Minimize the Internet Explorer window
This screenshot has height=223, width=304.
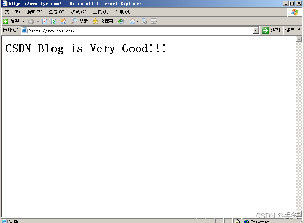coord(286,3)
